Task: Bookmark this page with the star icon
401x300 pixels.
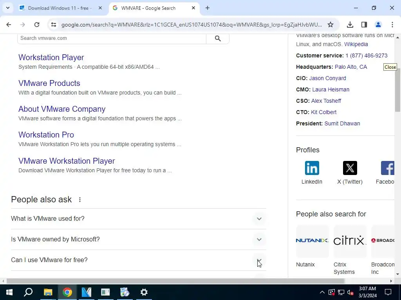Action: (331, 25)
